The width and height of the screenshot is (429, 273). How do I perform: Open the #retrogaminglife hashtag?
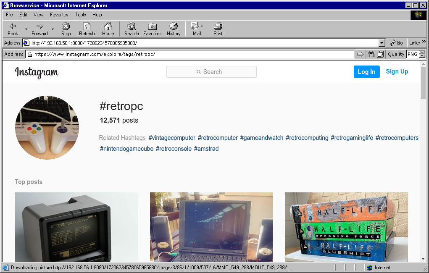(352, 138)
